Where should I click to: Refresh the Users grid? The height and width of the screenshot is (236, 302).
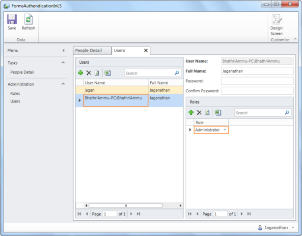click(x=97, y=73)
